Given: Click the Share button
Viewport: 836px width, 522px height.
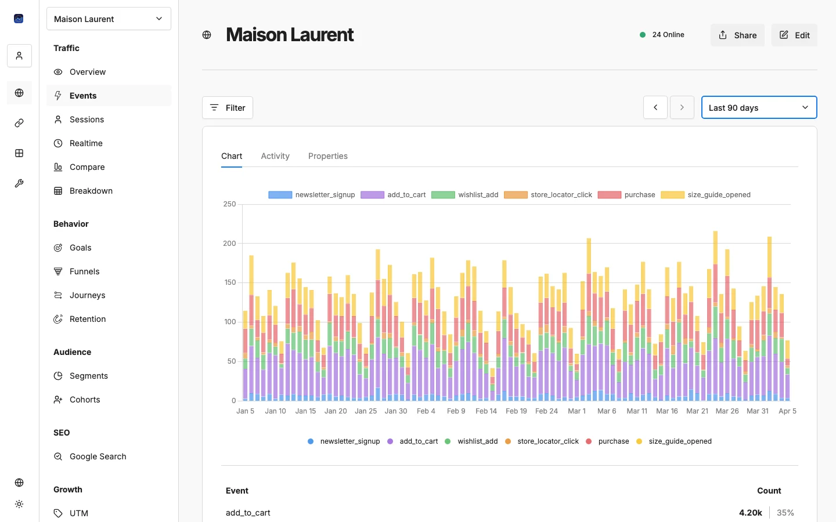Looking at the screenshot, I should [737, 35].
